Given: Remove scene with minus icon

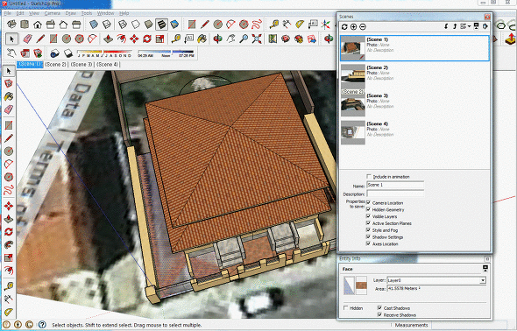Looking at the screenshot, I should tap(363, 26).
